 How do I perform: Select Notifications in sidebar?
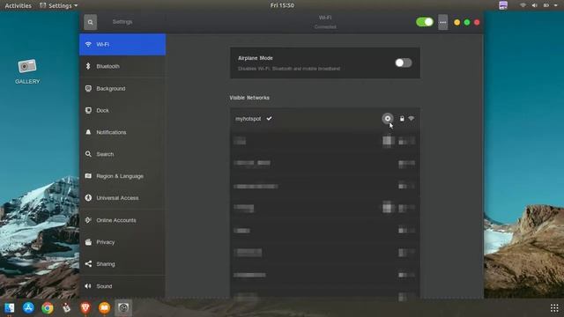pyautogui.click(x=122, y=132)
